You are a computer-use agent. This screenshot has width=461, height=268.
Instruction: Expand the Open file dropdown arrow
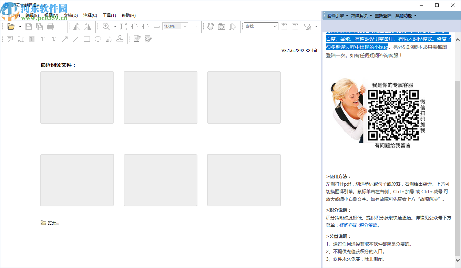pos(20,27)
